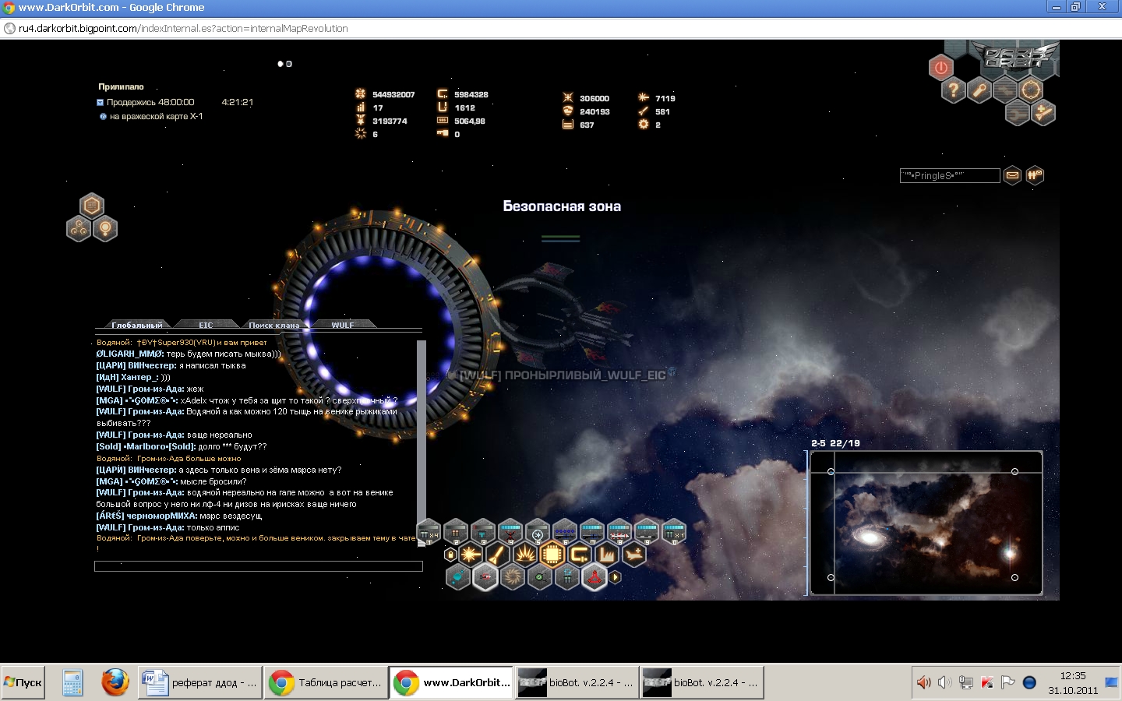Select quickbar slot 5 circular item
The height and width of the screenshot is (701, 1122).
pos(538,532)
